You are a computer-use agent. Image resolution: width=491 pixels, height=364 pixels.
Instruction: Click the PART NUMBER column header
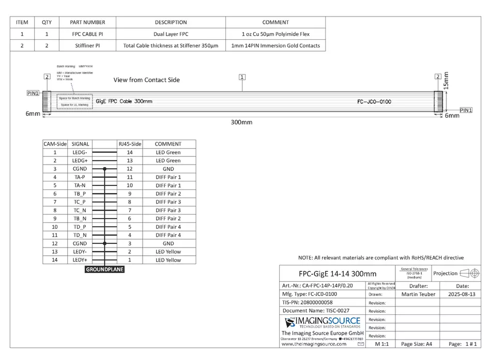point(87,22)
